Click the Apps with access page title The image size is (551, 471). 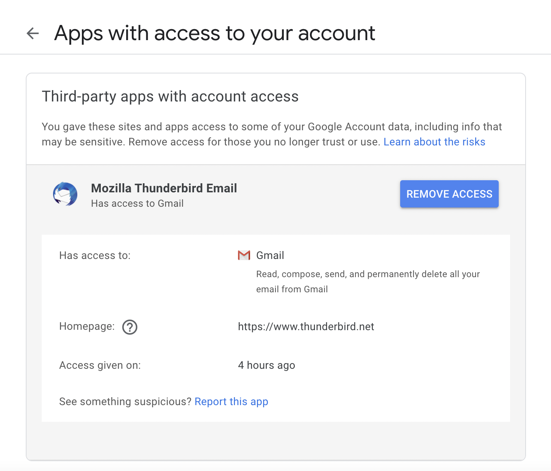tap(214, 34)
